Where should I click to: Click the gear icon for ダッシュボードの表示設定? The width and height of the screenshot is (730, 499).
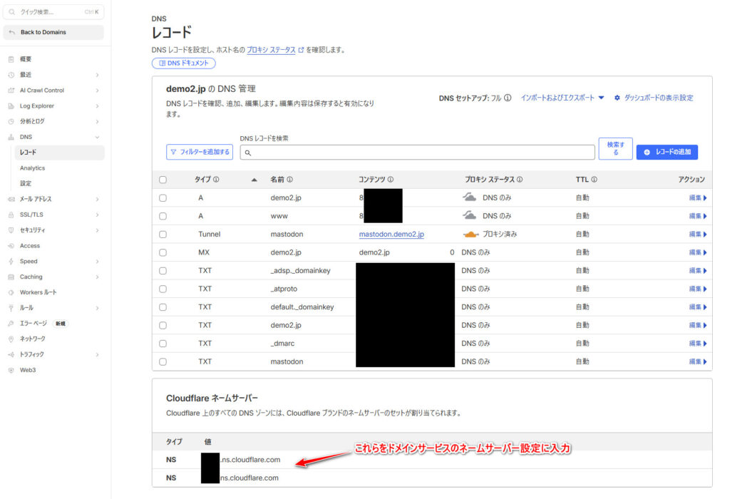click(617, 98)
